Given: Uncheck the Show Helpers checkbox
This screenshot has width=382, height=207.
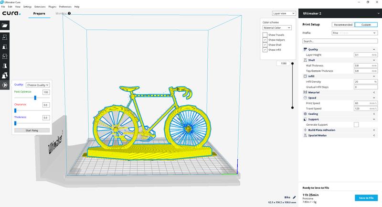Looking at the screenshot, I should coord(265,40).
